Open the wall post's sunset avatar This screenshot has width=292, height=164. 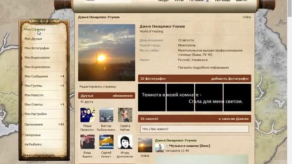pyautogui.click(x=145, y=145)
